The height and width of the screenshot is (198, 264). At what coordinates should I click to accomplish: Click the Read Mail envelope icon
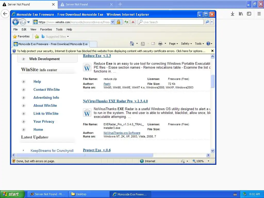pyautogui.click(x=153, y=44)
